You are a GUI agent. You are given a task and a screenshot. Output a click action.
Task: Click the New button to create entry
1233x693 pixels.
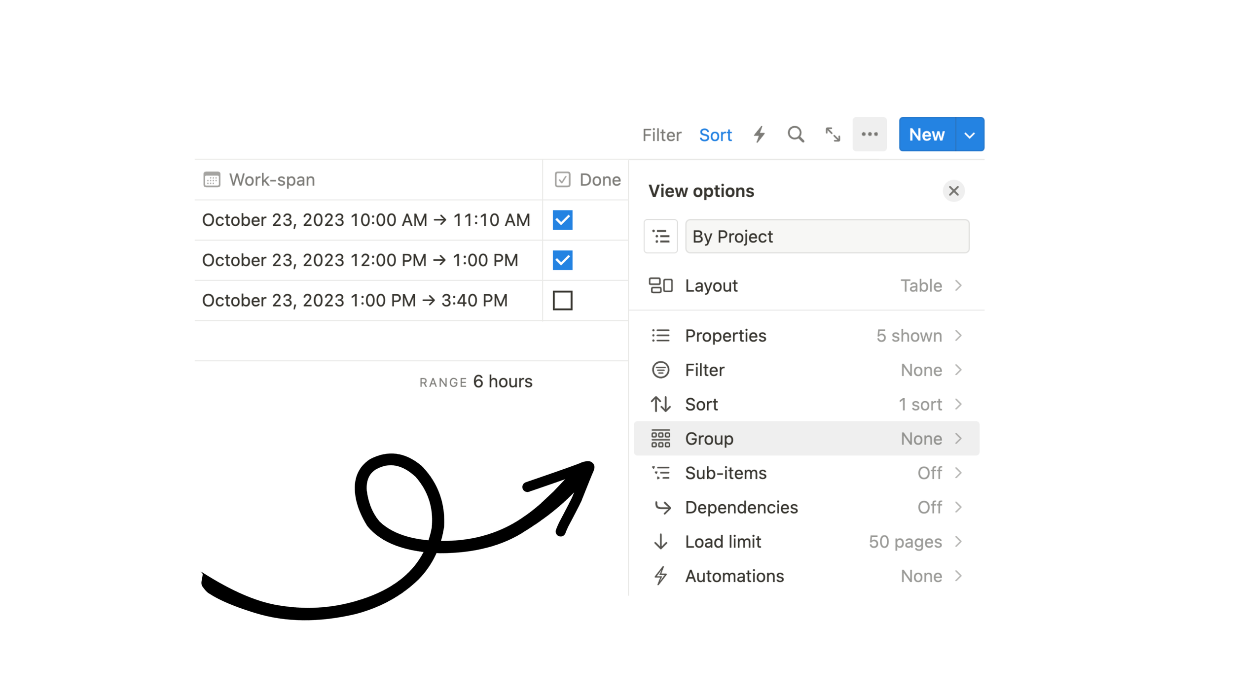tap(926, 134)
